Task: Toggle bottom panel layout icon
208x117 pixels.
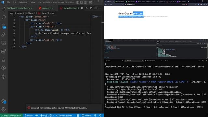Action: 82,2
